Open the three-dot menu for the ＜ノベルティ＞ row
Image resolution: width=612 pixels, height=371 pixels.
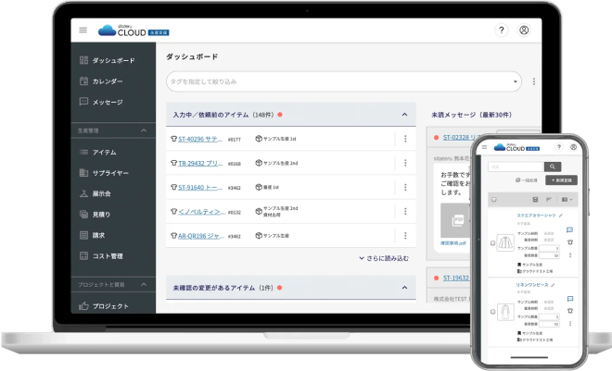click(405, 211)
